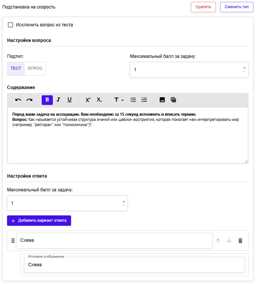Insert an image into the content
The image size is (256, 284).
click(162, 100)
